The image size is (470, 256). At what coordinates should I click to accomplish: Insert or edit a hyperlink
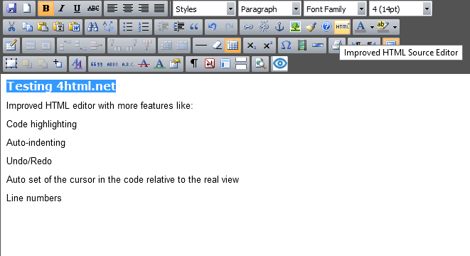248,27
